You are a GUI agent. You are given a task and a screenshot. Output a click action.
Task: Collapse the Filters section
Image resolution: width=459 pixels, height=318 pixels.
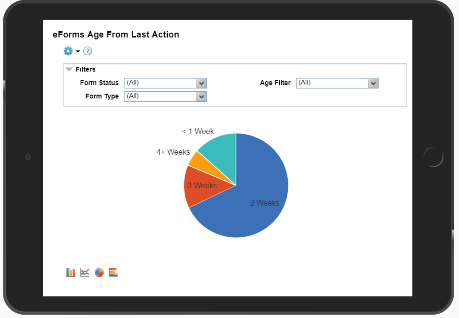(69, 70)
